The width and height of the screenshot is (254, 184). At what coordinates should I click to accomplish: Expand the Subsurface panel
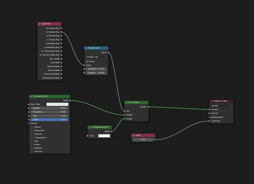point(32,131)
